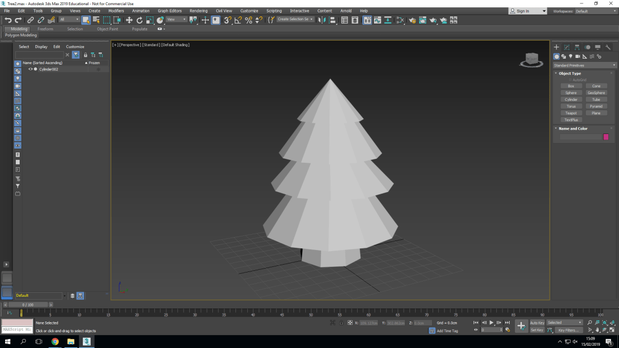Click the Teapot primitive button
This screenshot has width=619, height=348.
tap(571, 113)
